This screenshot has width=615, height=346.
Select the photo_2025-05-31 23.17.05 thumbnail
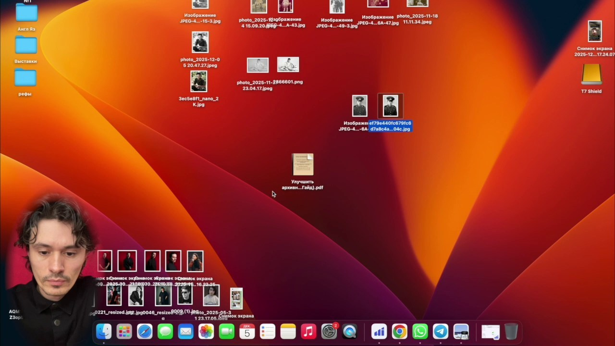[x=211, y=296]
